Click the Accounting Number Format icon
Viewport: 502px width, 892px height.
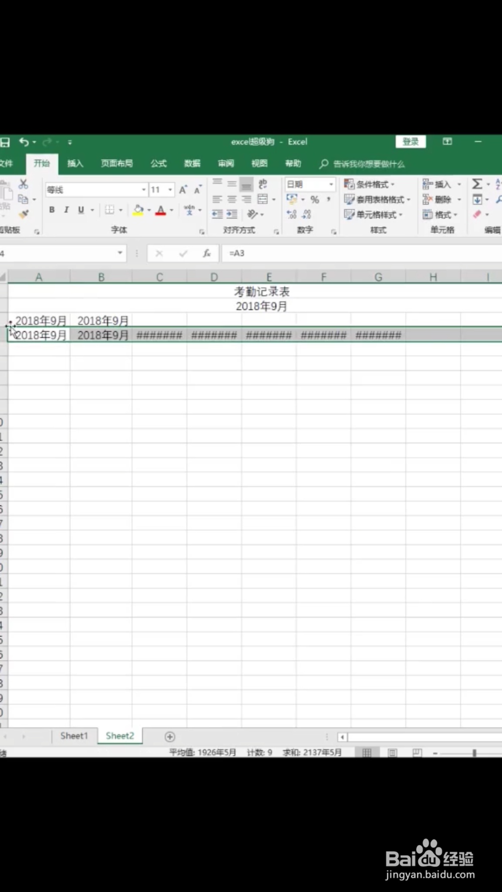pos(292,200)
